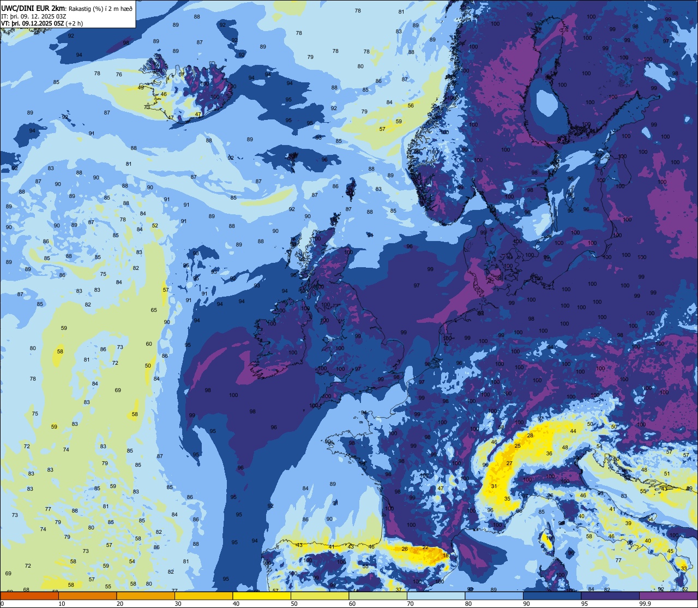Click the 50–60 percent pale yellow legend segment

(320, 595)
